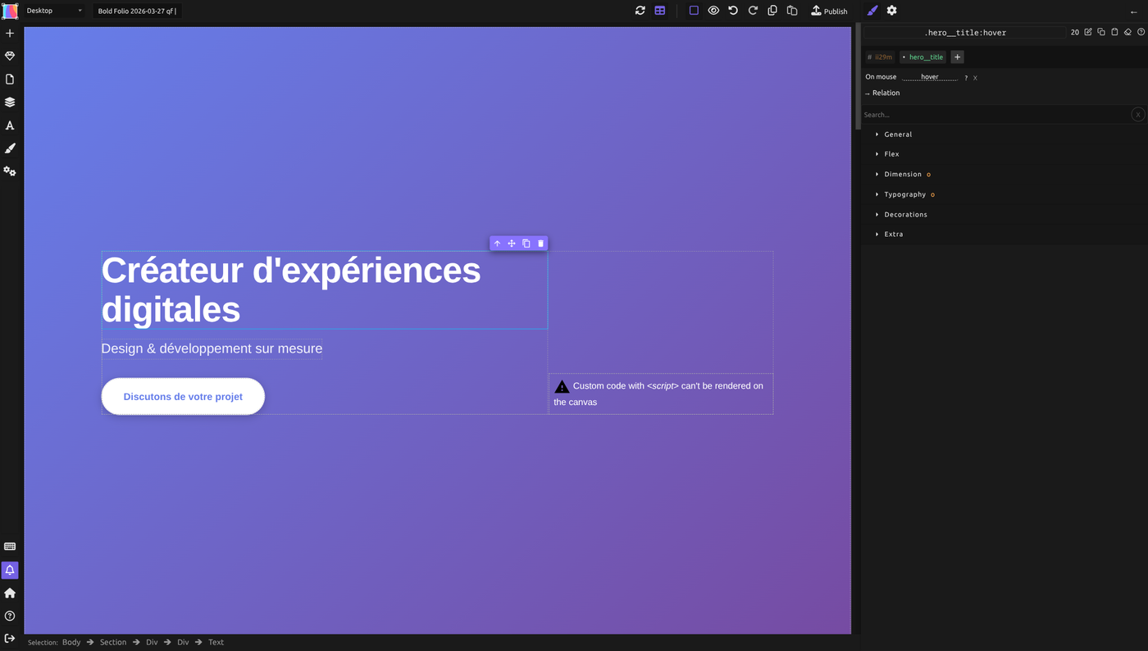
Task: Open the Desktop device dropdown
Action: 52,10
